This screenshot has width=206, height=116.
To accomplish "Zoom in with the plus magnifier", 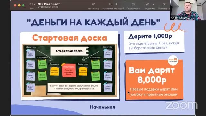I will (116, 4).
